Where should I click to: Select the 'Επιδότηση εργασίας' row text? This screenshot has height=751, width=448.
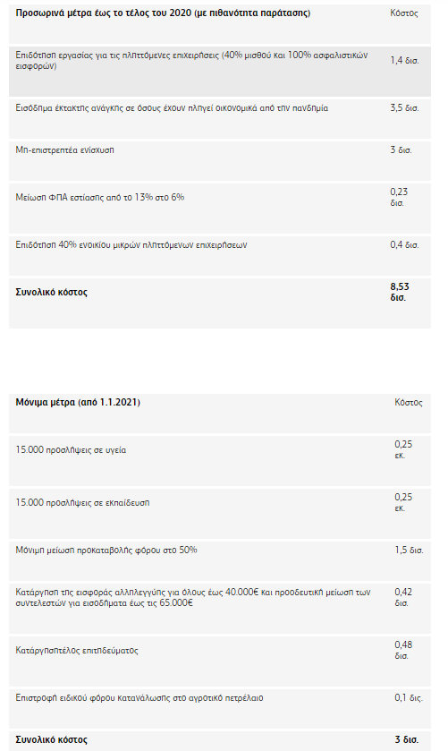pos(191,61)
